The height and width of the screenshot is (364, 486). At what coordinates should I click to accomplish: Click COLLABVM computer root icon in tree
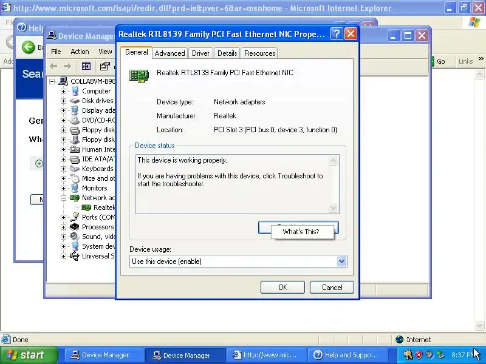click(x=63, y=81)
